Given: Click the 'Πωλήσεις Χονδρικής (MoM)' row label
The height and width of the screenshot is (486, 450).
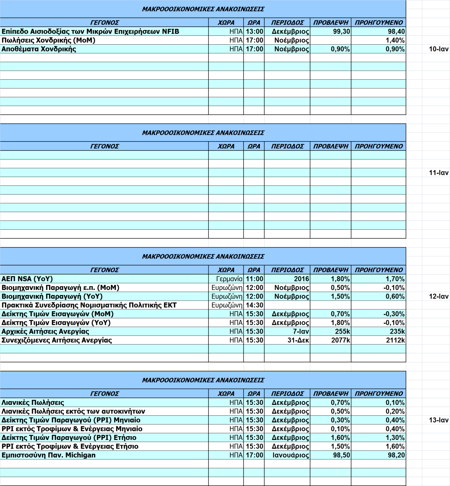Looking at the screenshot, I should 48,40.
